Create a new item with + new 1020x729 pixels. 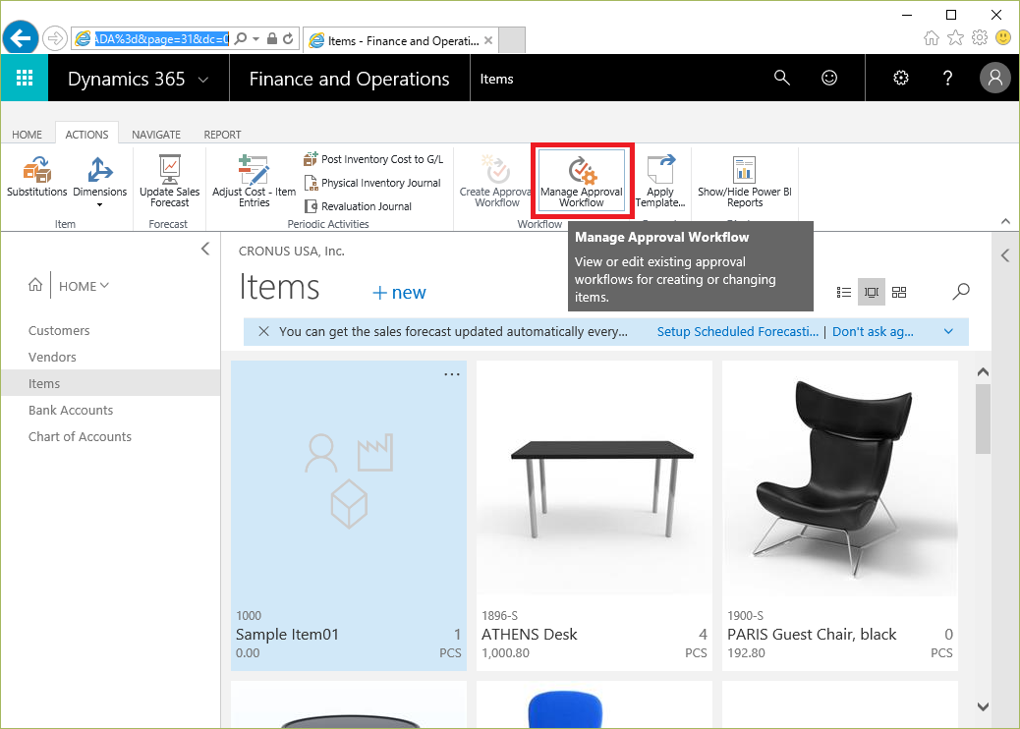click(399, 293)
